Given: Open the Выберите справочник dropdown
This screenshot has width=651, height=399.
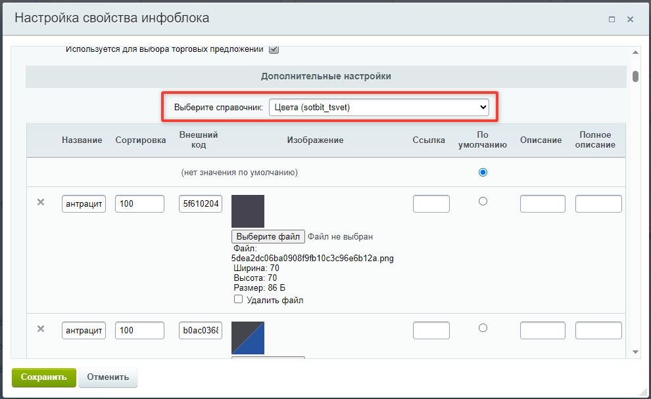Looking at the screenshot, I should pyautogui.click(x=379, y=108).
